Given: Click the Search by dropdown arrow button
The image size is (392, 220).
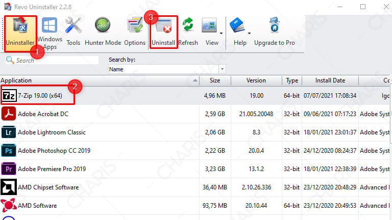Looking at the screenshot, I should [222, 69].
